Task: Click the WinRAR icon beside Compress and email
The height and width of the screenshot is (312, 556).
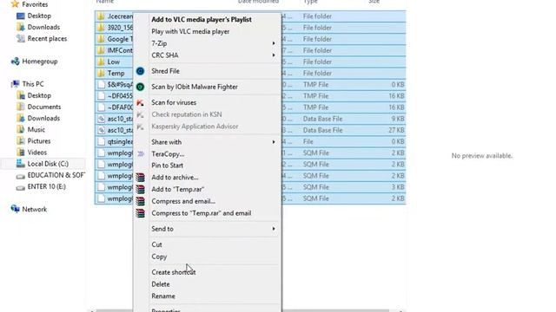Action: pyautogui.click(x=141, y=201)
